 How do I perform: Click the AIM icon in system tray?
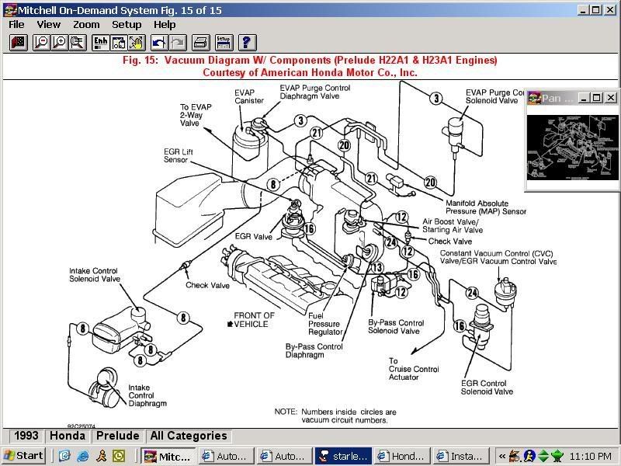(529, 456)
